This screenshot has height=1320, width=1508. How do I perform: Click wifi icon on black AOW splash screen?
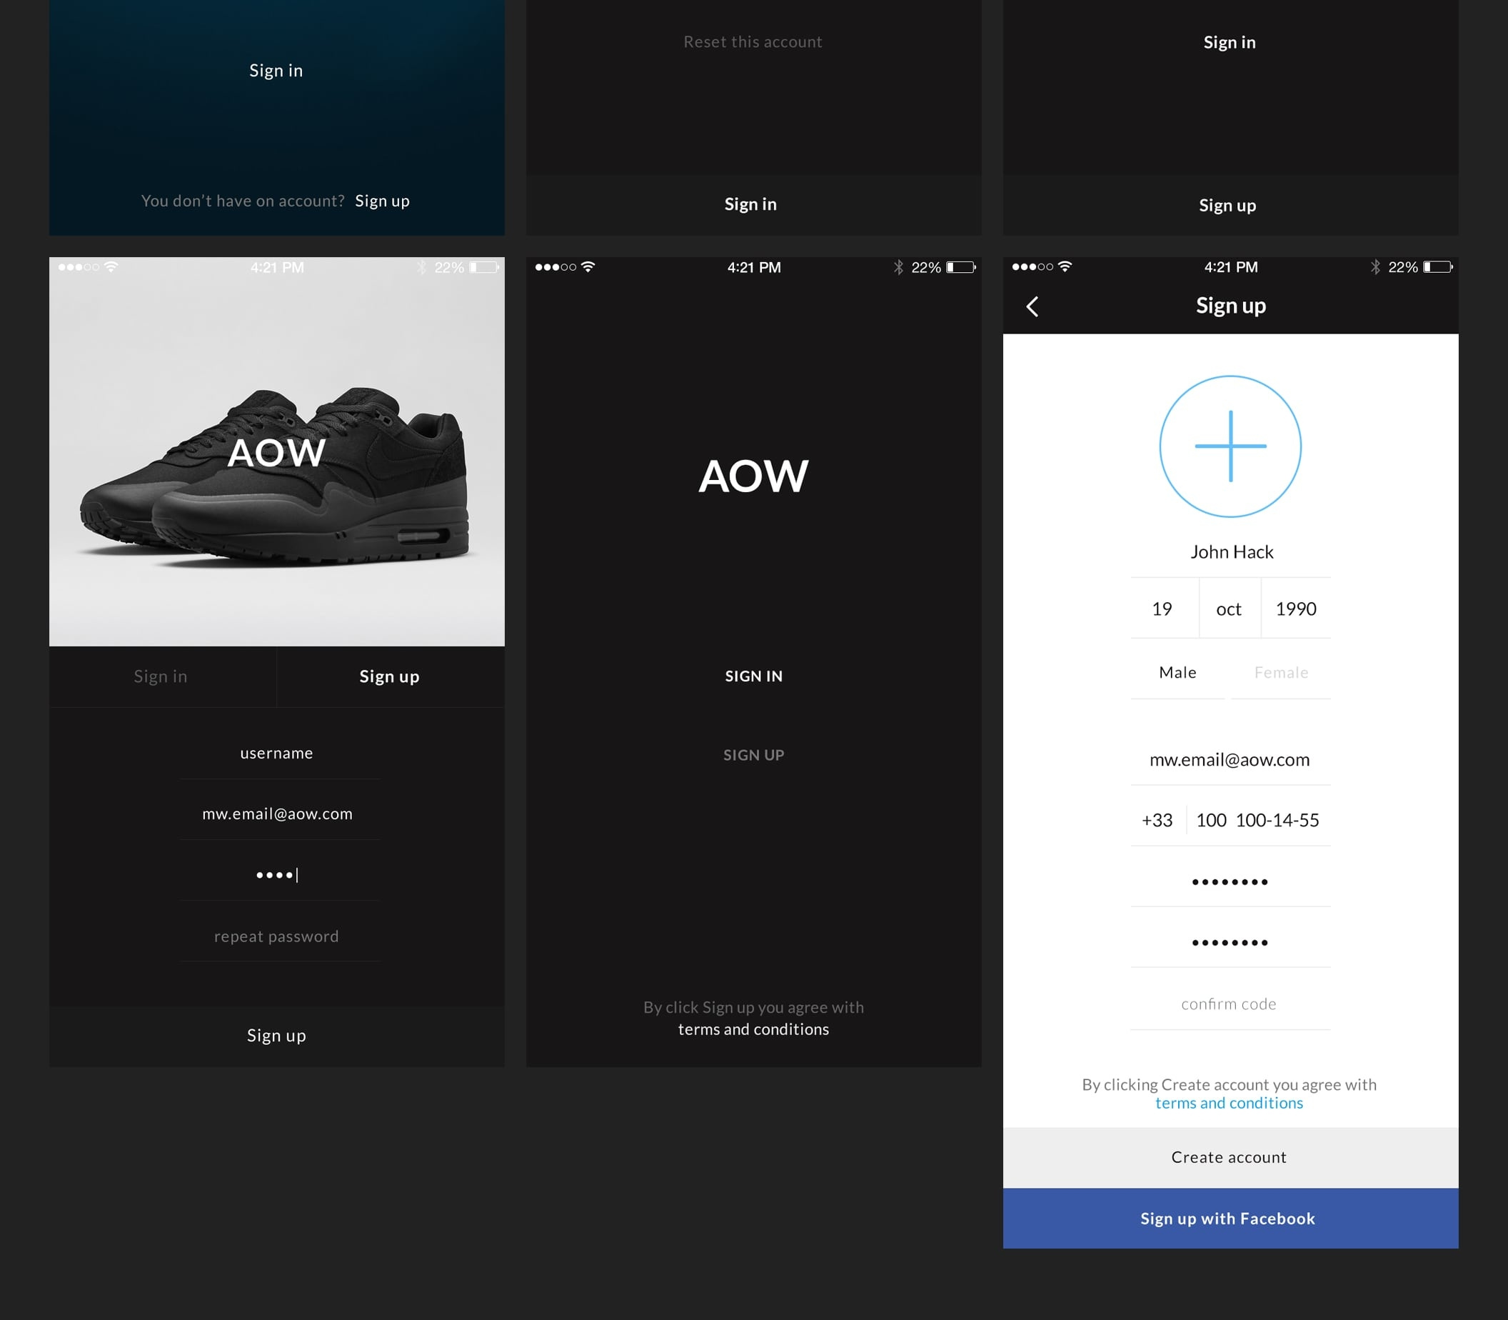pyautogui.click(x=588, y=266)
